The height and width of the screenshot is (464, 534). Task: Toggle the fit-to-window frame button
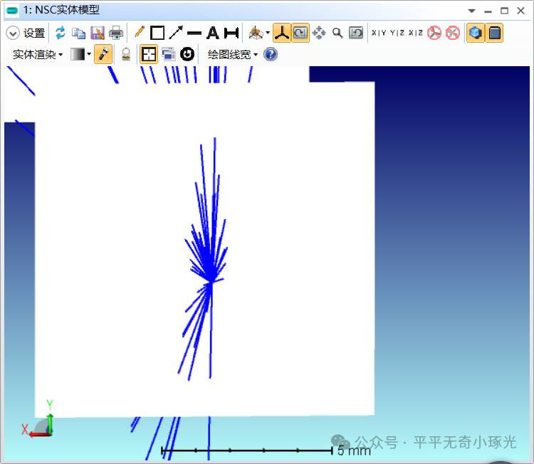tap(149, 55)
